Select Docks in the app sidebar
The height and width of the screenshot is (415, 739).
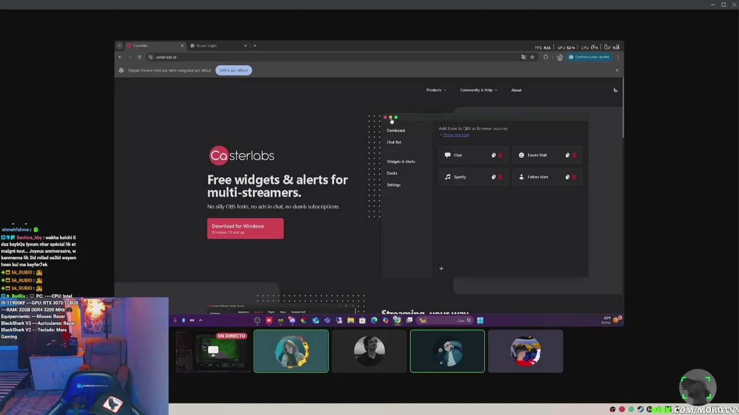coord(392,173)
